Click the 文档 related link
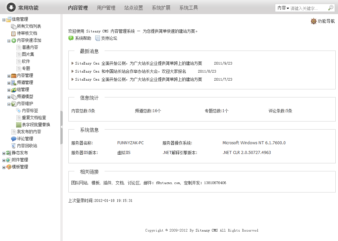Image resolution: width=338 pixels, height=241 pixels. pyautogui.click(x=119, y=183)
